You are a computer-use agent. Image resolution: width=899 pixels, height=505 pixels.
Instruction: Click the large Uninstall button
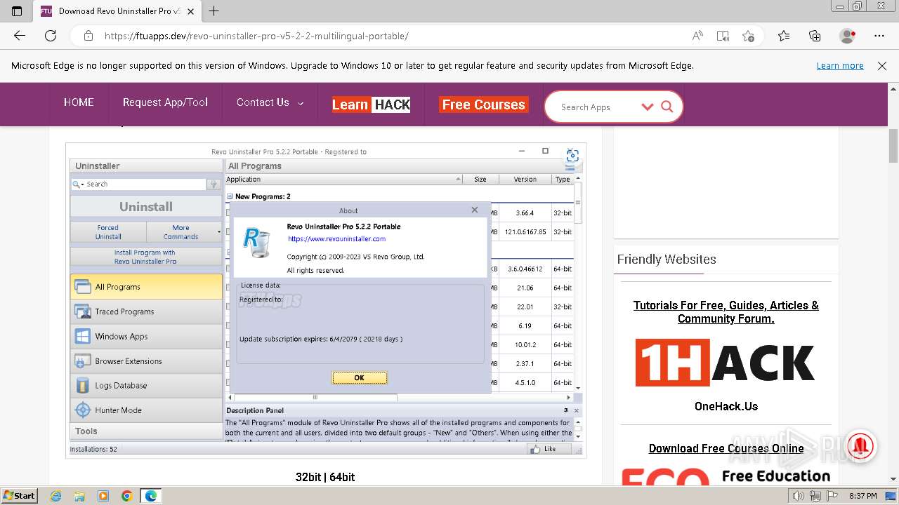(146, 206)
